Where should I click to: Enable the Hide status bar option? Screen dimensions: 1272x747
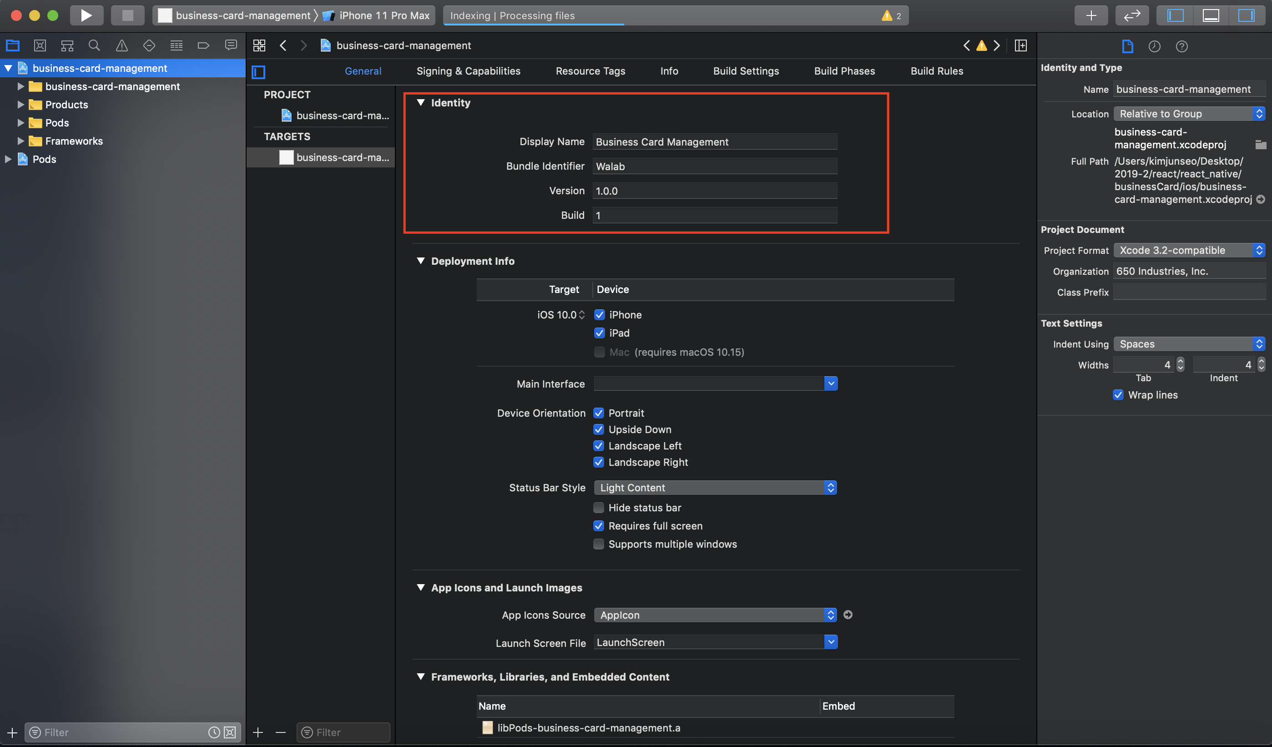(x=599, y=507)
